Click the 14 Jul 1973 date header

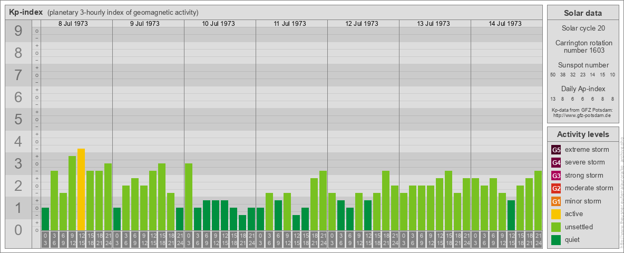504,24
